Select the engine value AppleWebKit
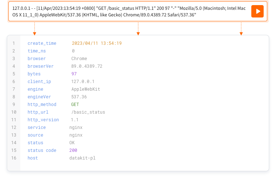 click(x=86, y=89)
